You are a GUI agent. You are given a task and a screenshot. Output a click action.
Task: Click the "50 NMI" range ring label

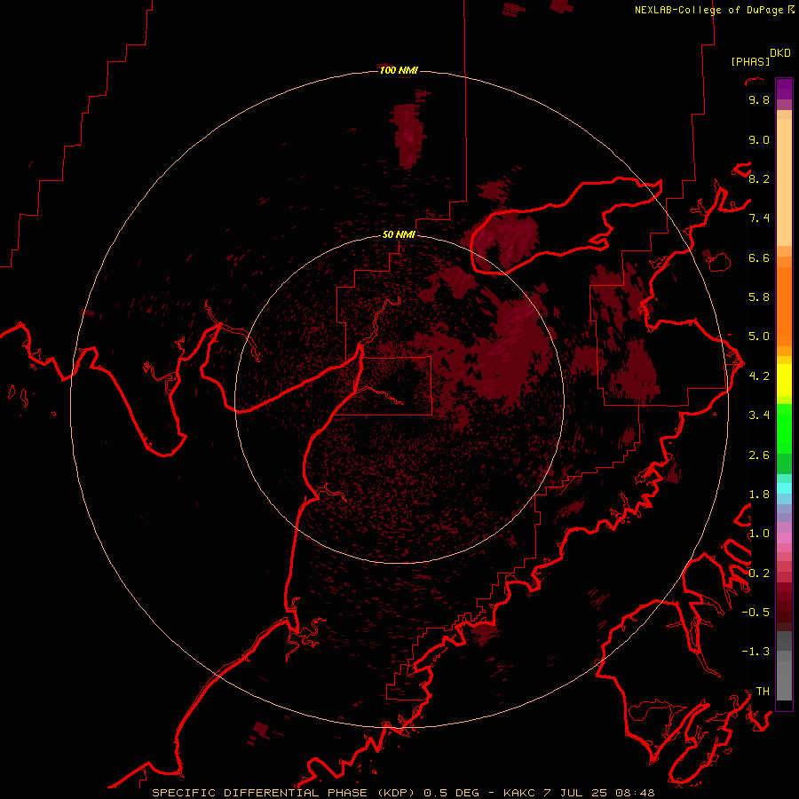point(399,234)
